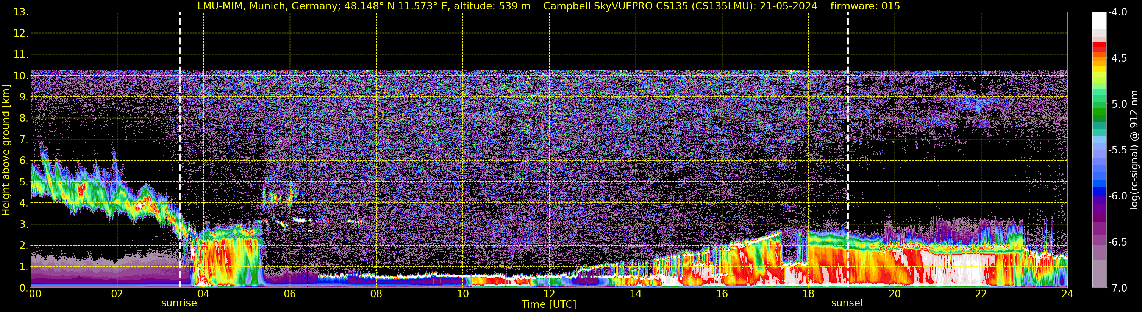Click height axis tick label '5.'
The height and width of the screenshot is (312, 1142).
coord(23,182)
